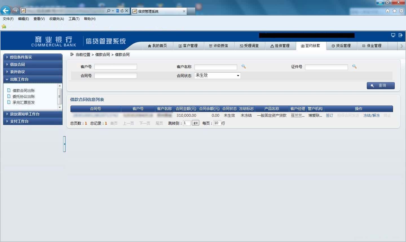The height and width of the screenshot is (242, 406).
Task: Click the 尾页 pagination link
Action: tap(159, 123)
